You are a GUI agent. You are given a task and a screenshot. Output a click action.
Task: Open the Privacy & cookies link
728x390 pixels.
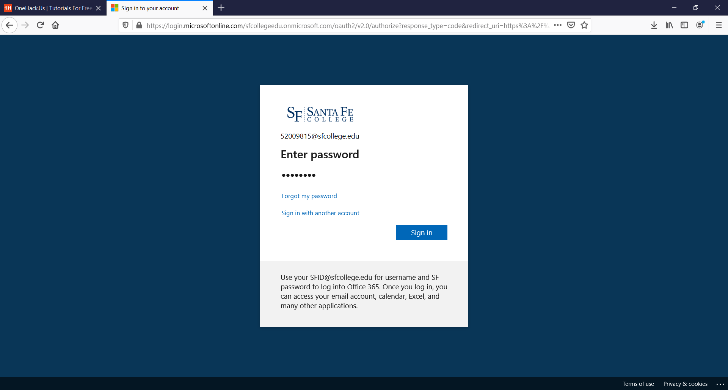(x=686, y=384)
